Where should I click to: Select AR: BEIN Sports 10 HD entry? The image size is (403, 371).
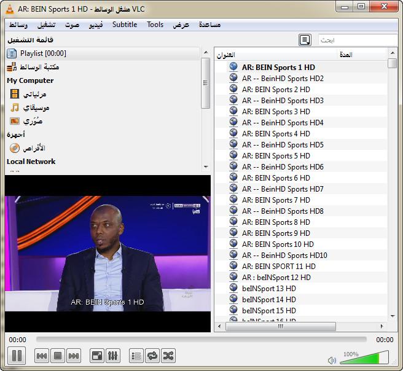click(x=278, y=244)
